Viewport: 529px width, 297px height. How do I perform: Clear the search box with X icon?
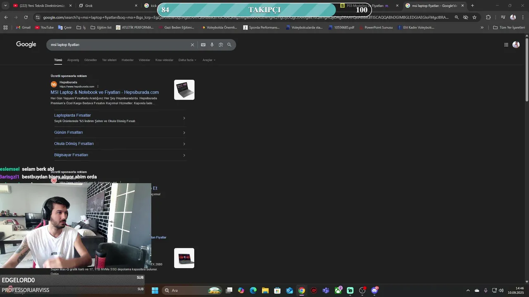pos(192,45)
